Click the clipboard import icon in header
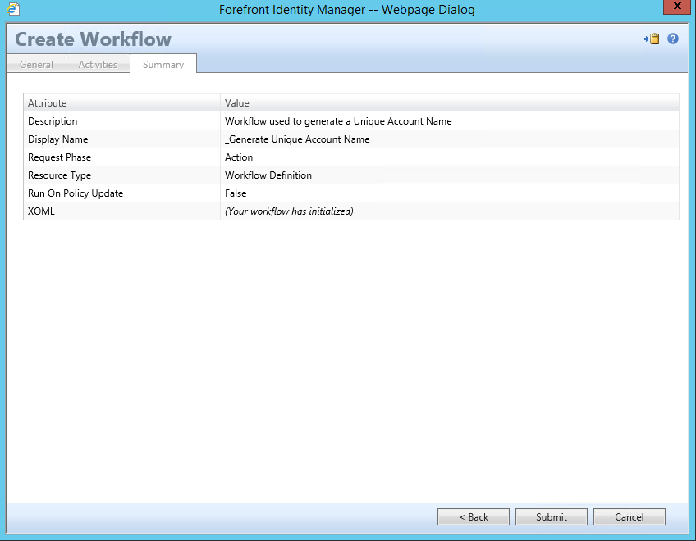 652,39
